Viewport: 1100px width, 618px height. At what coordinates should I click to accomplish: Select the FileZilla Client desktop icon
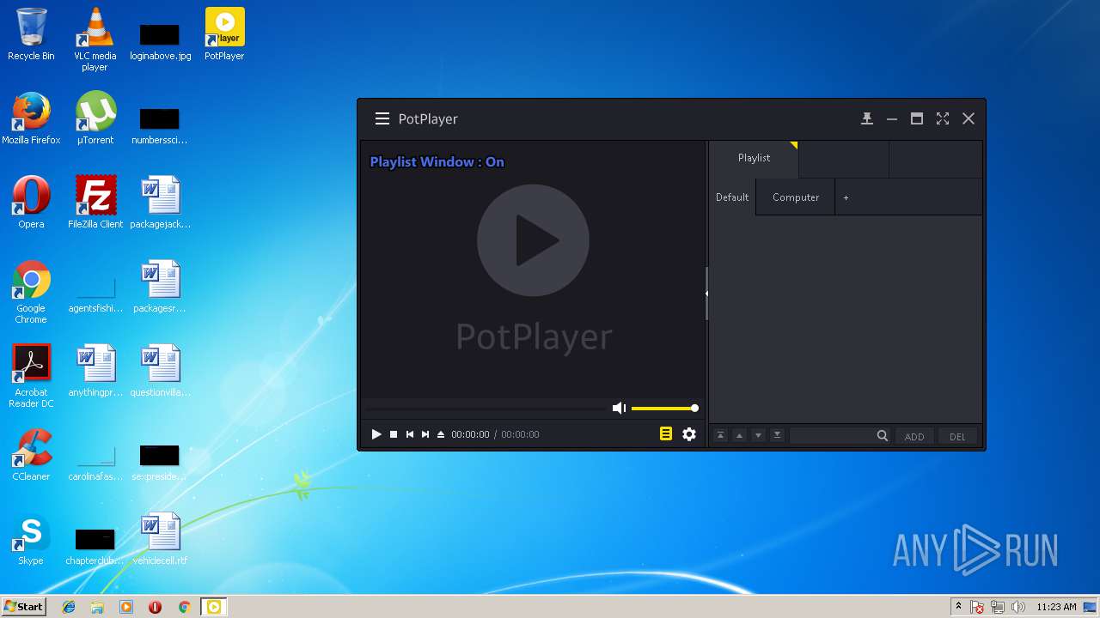pos(95,203)
